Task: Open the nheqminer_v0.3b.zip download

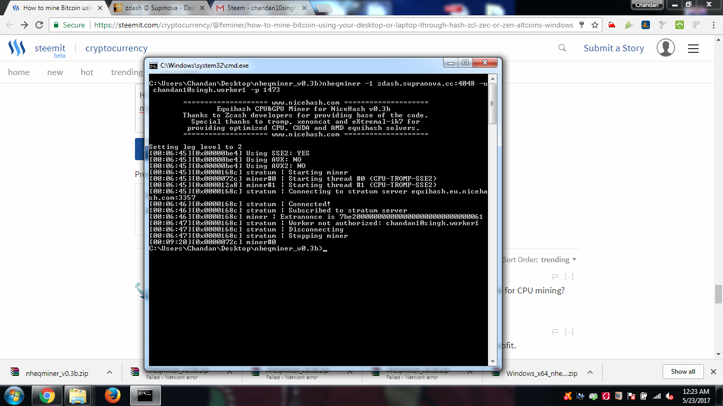Action: pyautogui.click(x=57, y=373)
